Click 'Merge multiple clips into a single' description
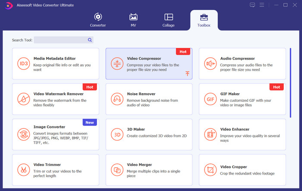This screenshot has height=191, width=302. coord(154,173)
